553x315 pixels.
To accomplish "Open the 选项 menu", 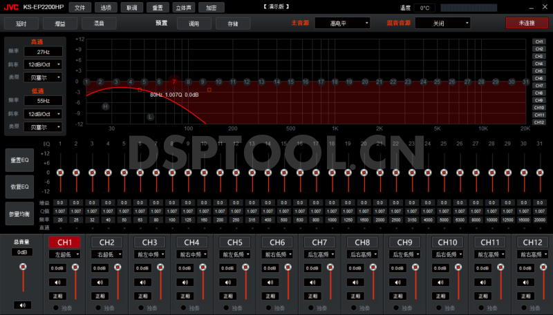I will tap(105, 7).
